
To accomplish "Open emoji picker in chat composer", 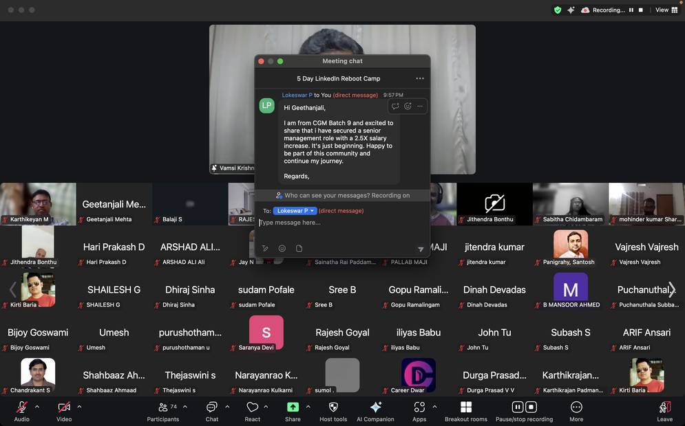I will pyautogui.click(x=282, y=248).
